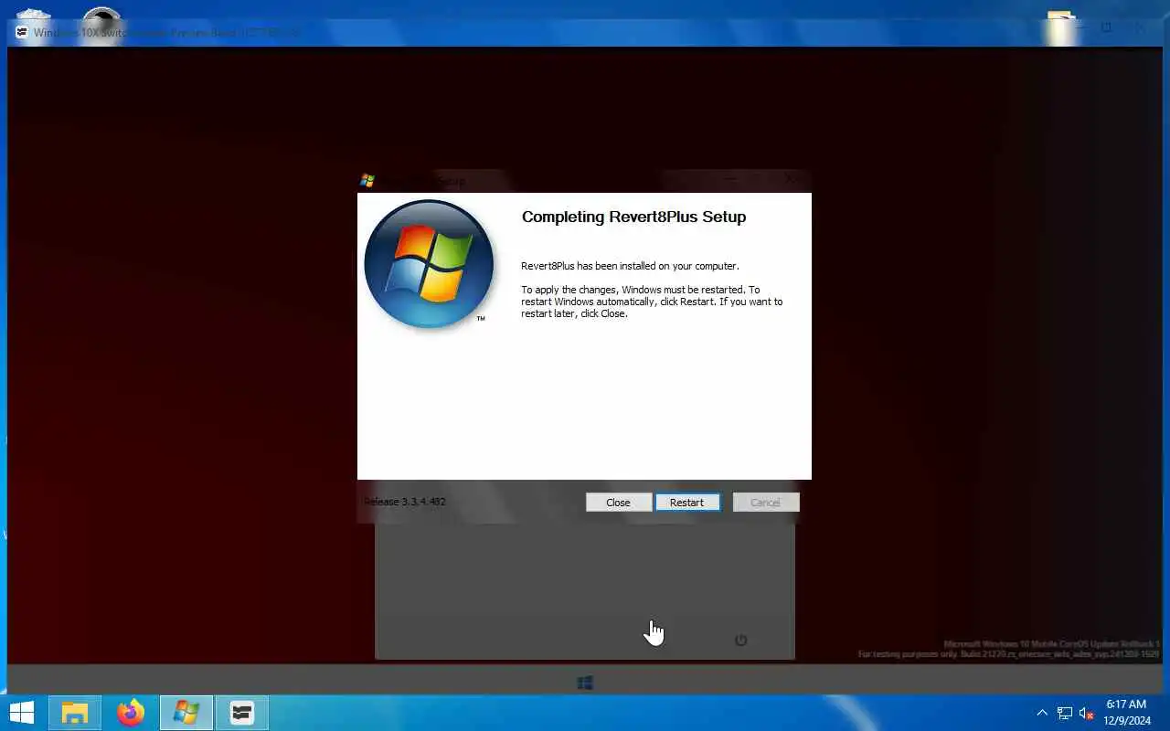The height and width of the screenshot is (731, 1170).
Task: Click the Windows 10X emulator window title icon
Action: click(x=22, y=33)
